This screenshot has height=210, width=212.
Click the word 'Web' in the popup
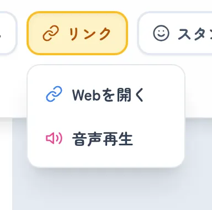click(x=86, y=95)
